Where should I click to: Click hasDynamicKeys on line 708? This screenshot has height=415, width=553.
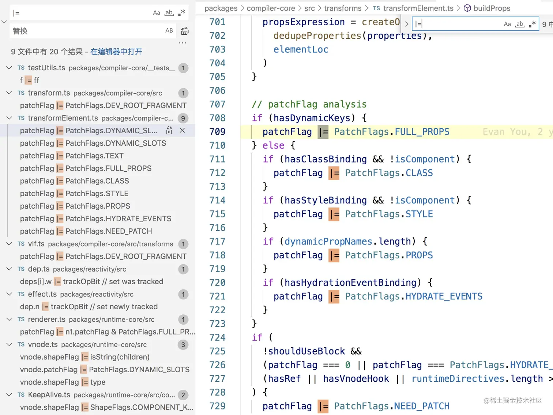tap(312, 118)
